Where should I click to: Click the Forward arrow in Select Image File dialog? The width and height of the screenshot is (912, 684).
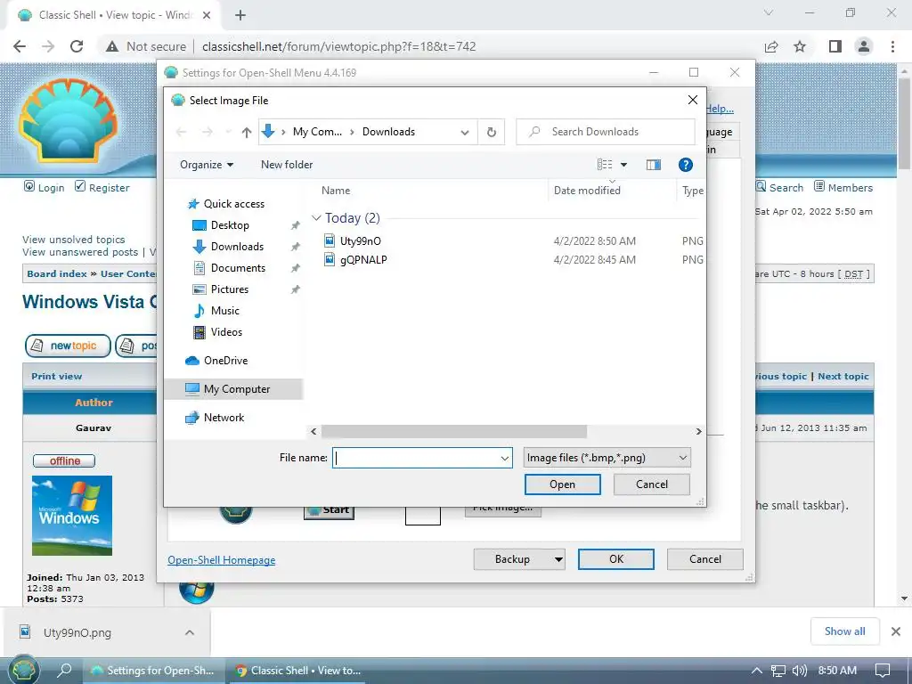(207, 132)
